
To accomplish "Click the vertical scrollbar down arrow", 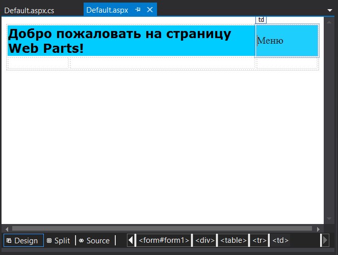I will coord(329,218).
